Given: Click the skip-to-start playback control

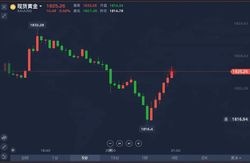Looking at the screenshot, I should coord(120,143).
